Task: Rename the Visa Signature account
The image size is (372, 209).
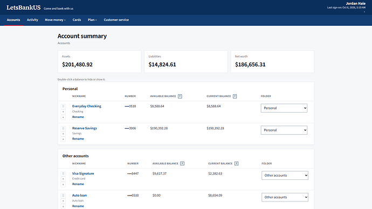Action: (78, 184)
